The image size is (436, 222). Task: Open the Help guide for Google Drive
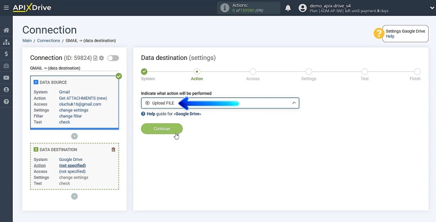pyautogui.click(x=171, y=114)
